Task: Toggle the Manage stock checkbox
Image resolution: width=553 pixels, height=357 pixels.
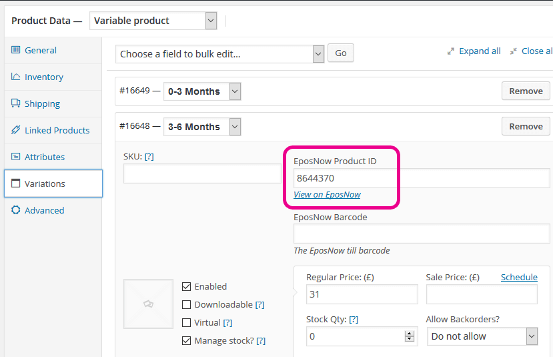Action: tap(186, 340)
